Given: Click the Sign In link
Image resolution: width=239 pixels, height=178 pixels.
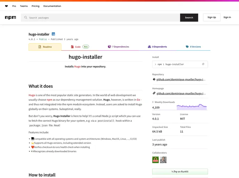Looking at the screenshot, I should click(x=227, y=17).
